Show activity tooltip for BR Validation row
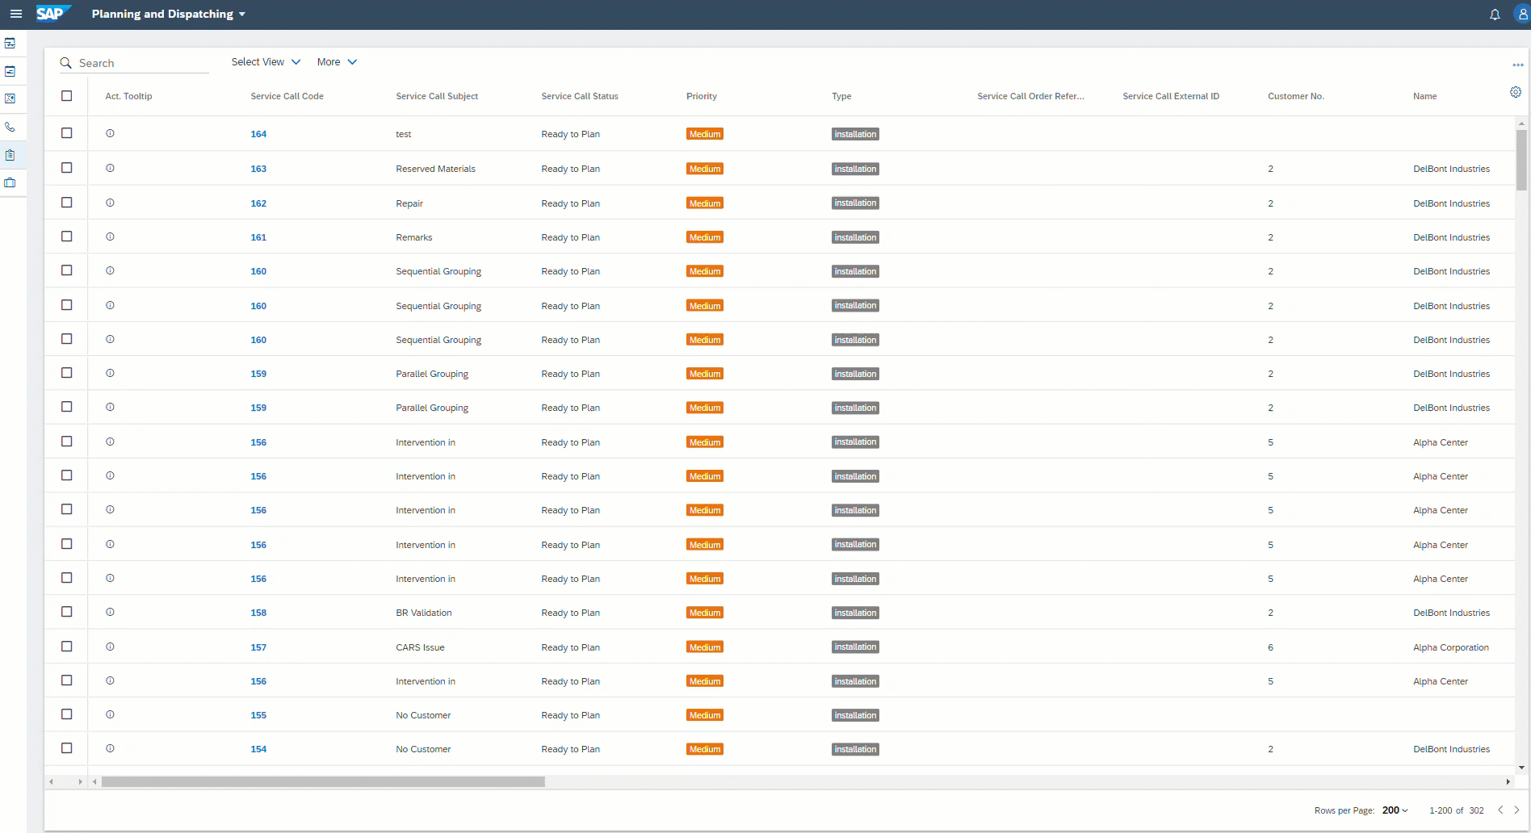This screenshot has width=1531, height=833. point(110,612)
